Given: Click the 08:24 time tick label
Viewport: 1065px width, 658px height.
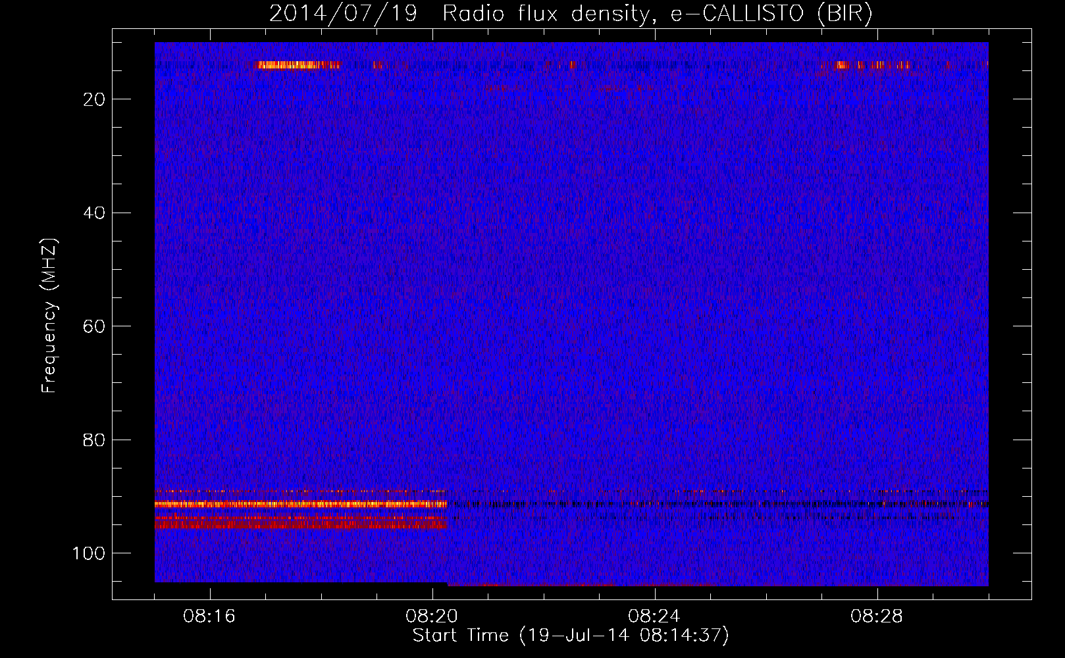Looking at the screenshot, I should click(654, 617).
